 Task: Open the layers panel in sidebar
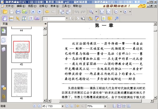click(3, 49)
